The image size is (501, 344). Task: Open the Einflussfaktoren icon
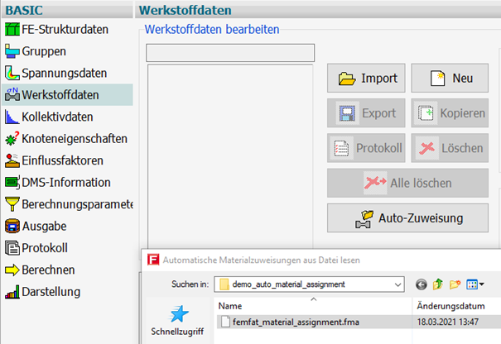[x=12, y=160]
